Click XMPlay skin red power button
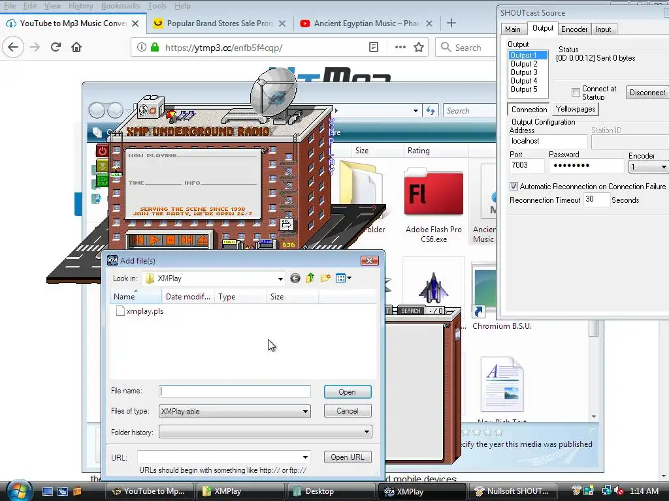This screenshot has width=669, height=501. 103,151
